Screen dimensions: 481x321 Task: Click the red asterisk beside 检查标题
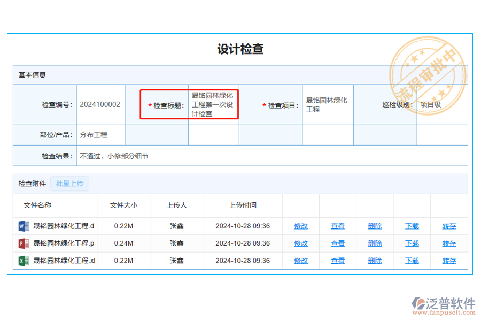[x=150, y=105]
